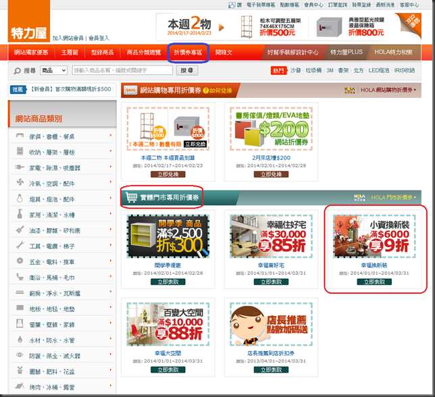The width and height of the screenshot is (435, 397).
Task: Click the red 熱門 tag
Action: pos(278,71)
